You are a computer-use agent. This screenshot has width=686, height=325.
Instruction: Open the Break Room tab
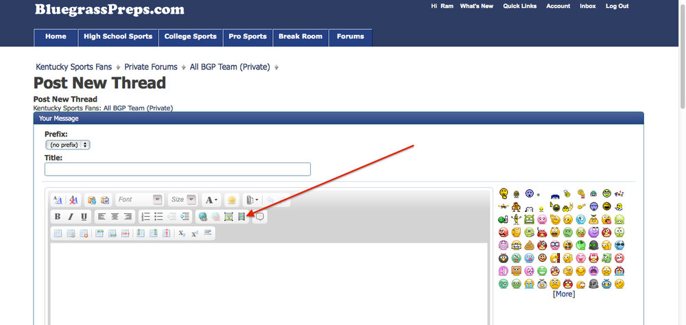pos(300,37)
